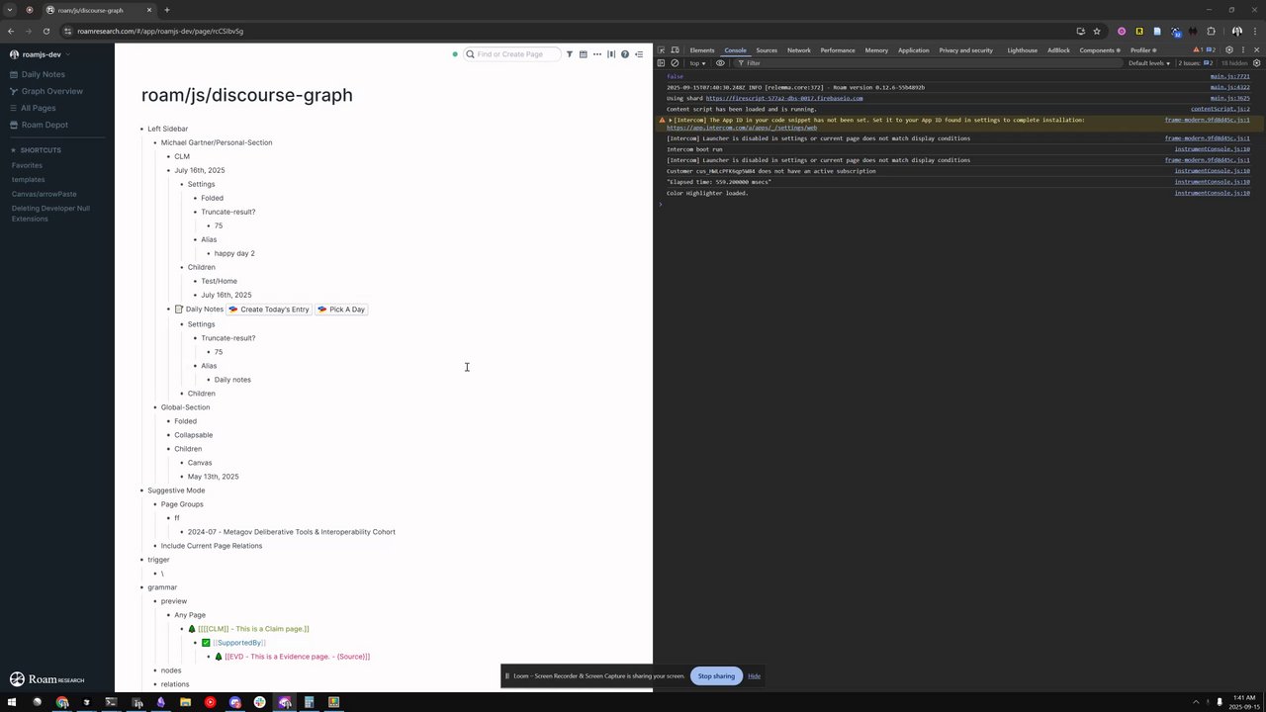Hide the Loom sharing notification bar
The image size is (1266, 712).
click(754, 675)
